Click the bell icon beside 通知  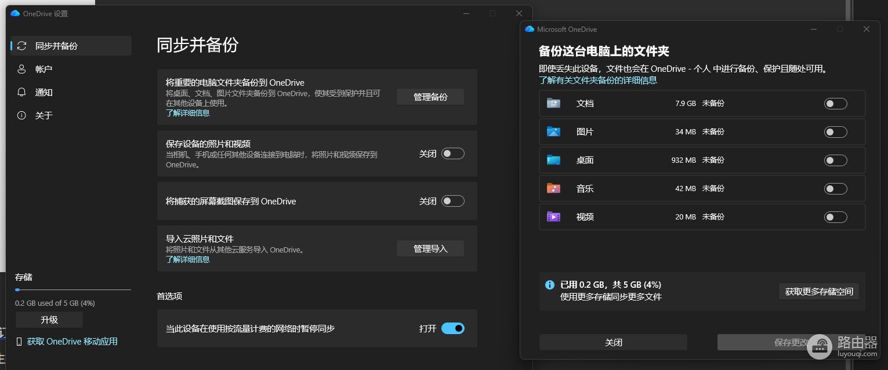tap(21, 92)
